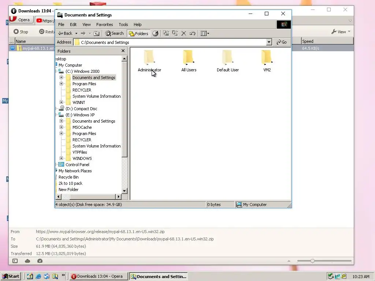Image resolution: width=375 pixels, height=281 pixels.
Task: Expand E: Documents and Settings tree node
Action: [x=62, y=121]
